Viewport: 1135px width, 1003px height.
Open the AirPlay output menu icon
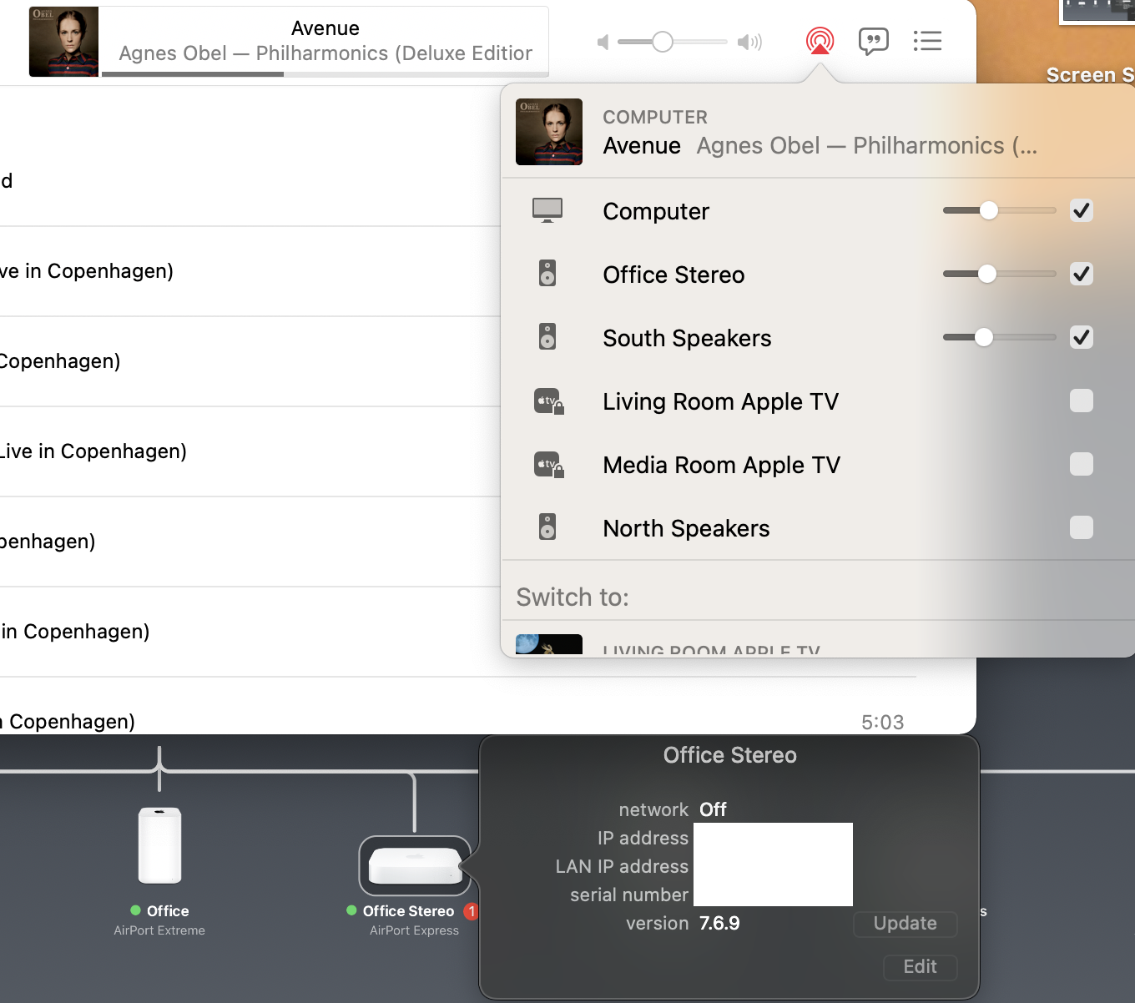click(x=820, y=41)
